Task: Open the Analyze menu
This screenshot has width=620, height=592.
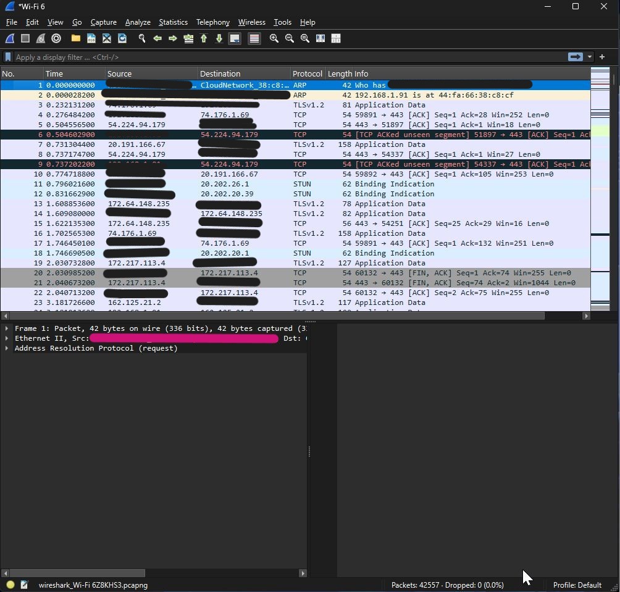Action: 138,22
